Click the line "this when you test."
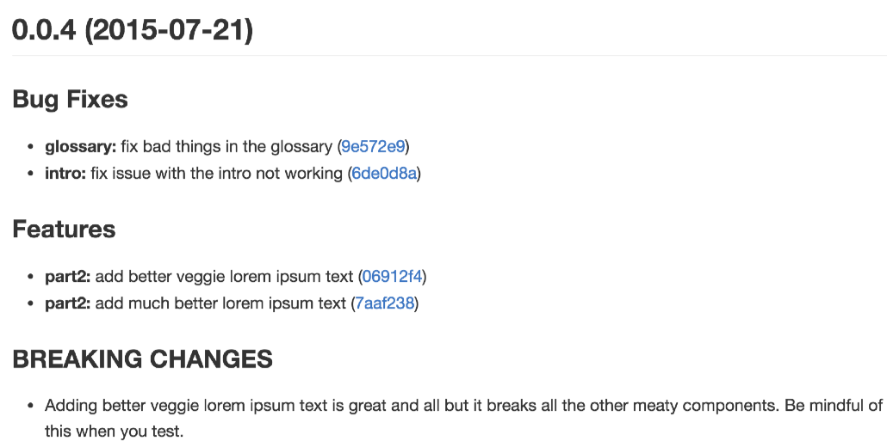 pyautogui.click(x=114, y=431)
